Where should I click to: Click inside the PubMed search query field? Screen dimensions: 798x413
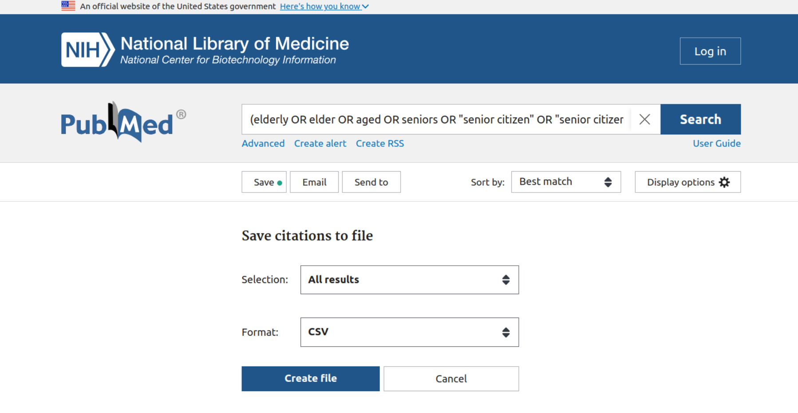pos(436,119)
